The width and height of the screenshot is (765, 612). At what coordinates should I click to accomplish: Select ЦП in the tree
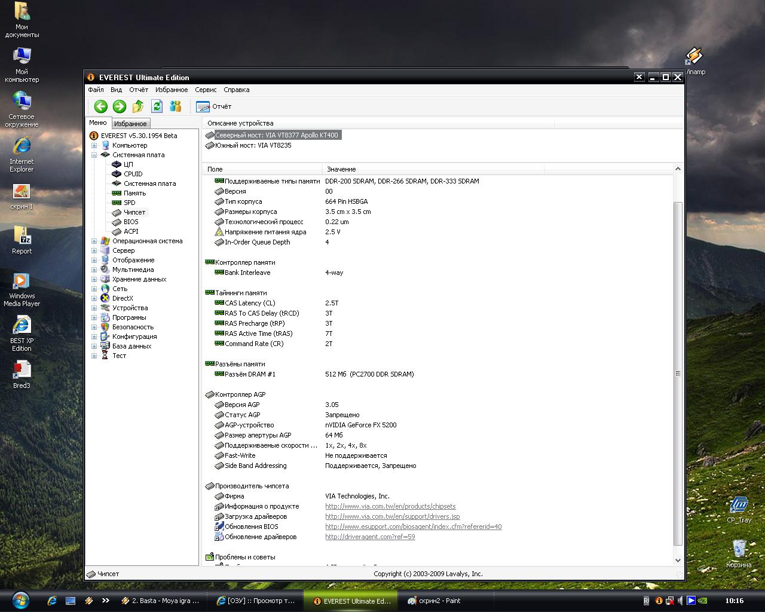(x=128, y=164)
